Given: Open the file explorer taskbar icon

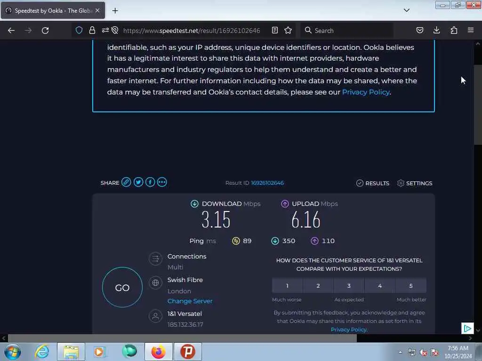Looking at the screenshot, I should click(x=71, y=352).
